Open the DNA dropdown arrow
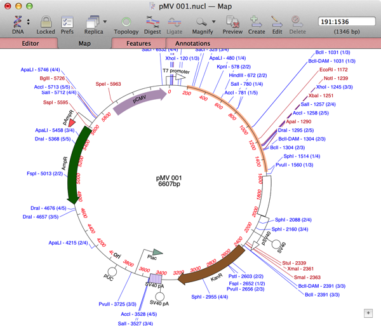The image size is (381, 326). coord(27,23)
